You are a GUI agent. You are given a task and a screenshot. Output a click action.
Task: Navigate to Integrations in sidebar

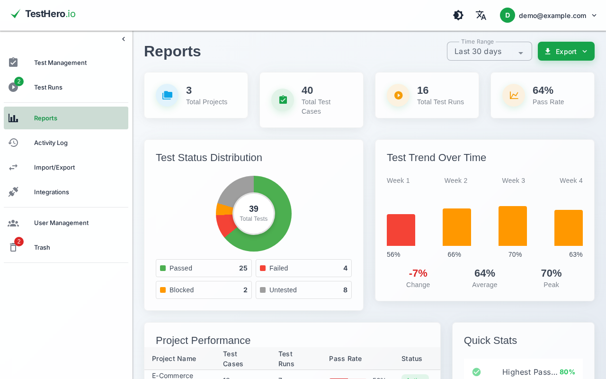click(x=66, y=192)
